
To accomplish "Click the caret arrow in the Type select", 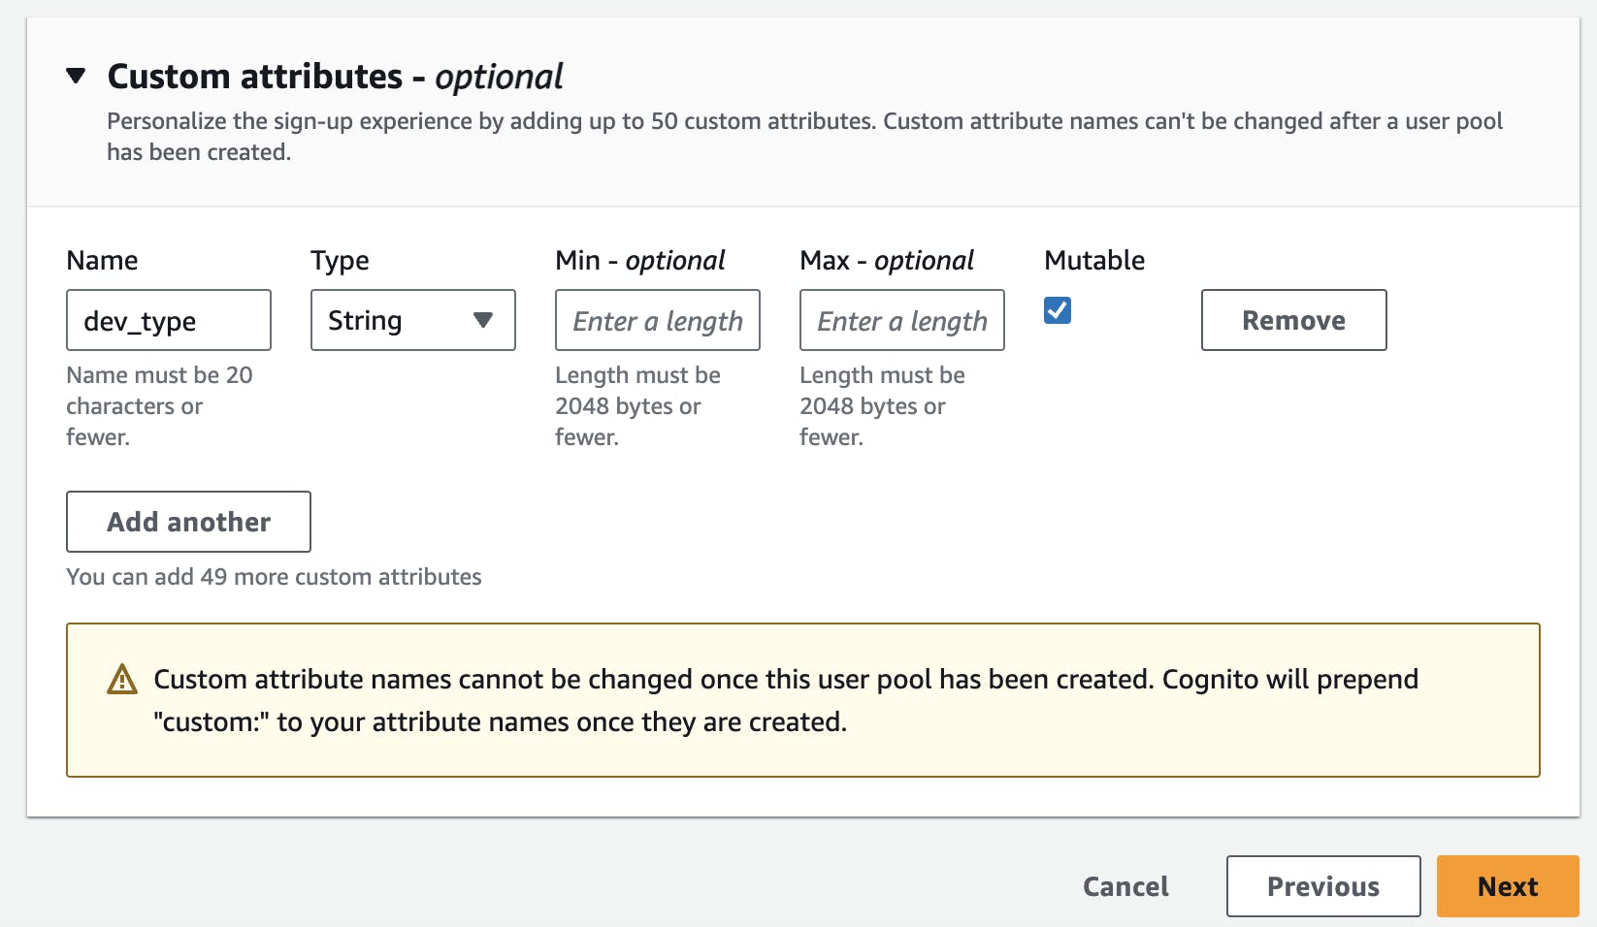I will pos(482,320).
